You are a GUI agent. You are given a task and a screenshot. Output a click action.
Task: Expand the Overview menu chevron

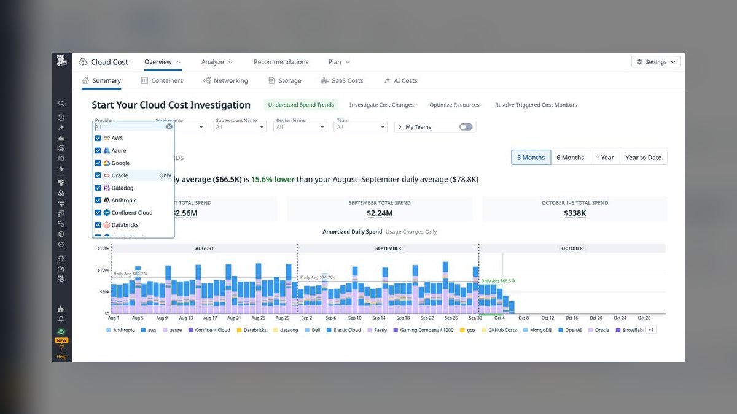(x=179, y=62)
